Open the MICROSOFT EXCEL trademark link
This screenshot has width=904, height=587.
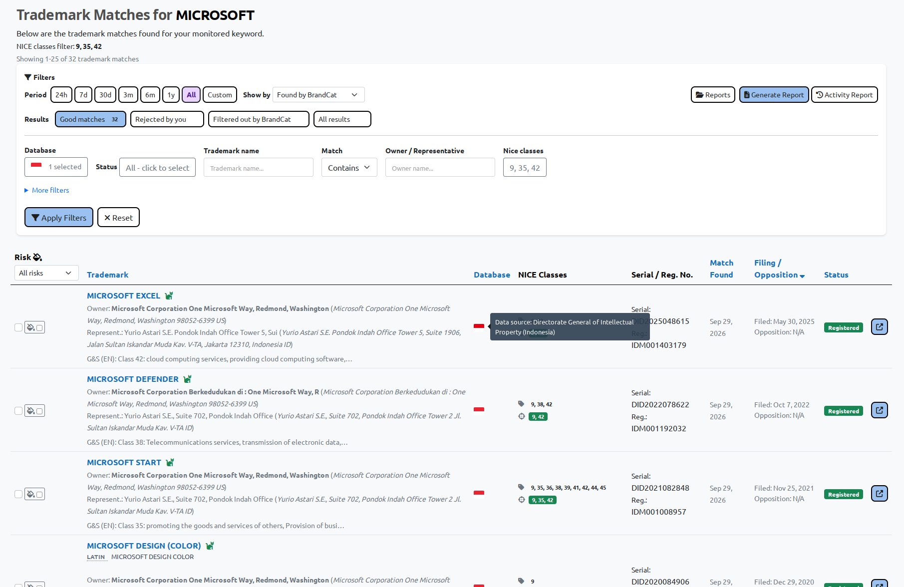tap(123, 296)
